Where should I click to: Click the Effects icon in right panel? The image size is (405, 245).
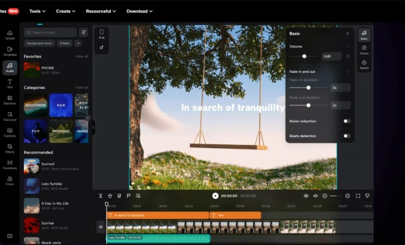click(364, 49)
